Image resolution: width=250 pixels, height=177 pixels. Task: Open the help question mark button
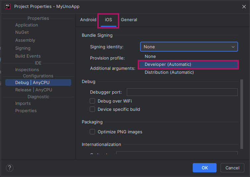[10, 168]
